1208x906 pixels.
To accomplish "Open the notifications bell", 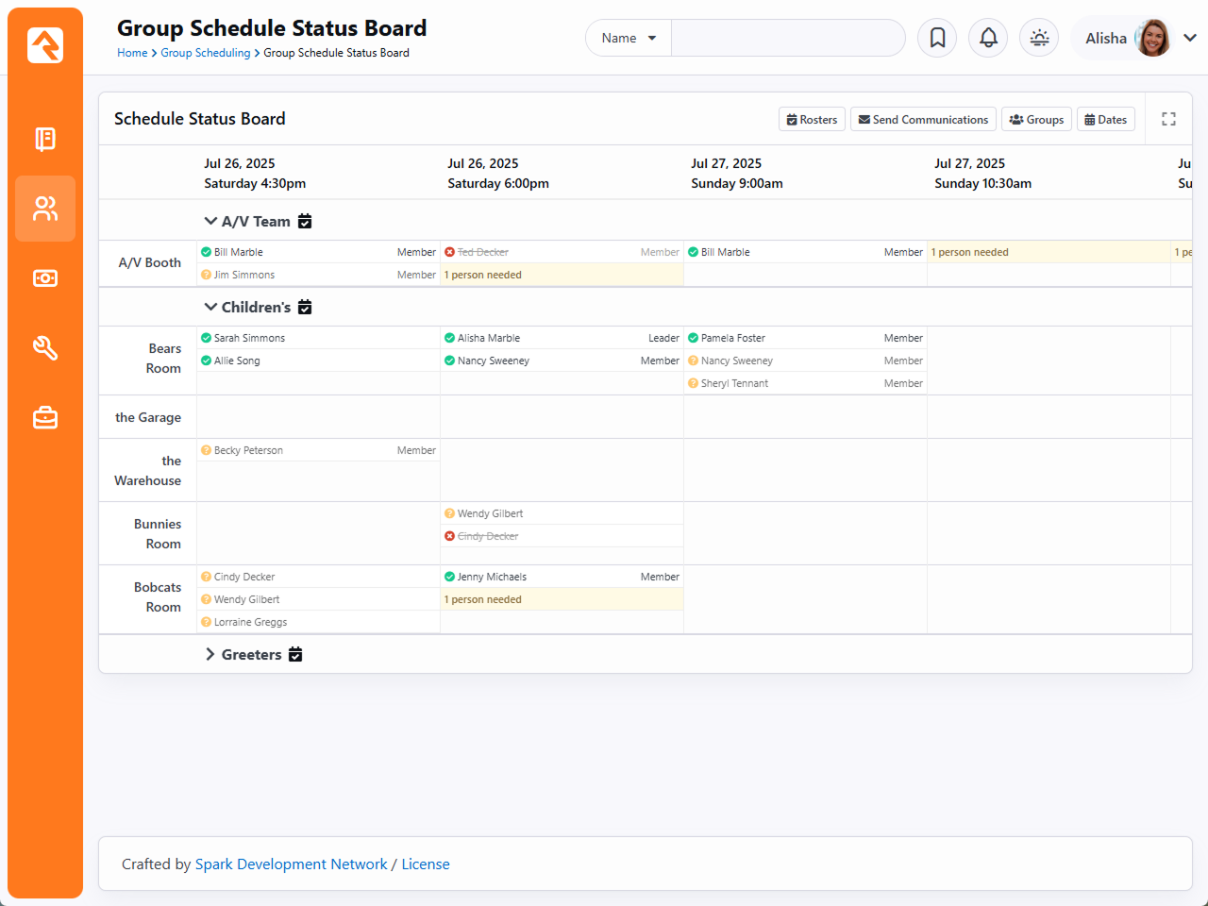I will coord(988,38).
